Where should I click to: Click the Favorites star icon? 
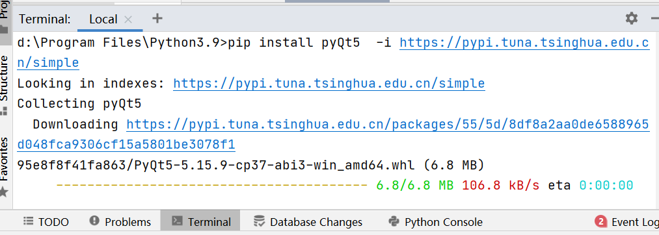click(x=4, y=192)
